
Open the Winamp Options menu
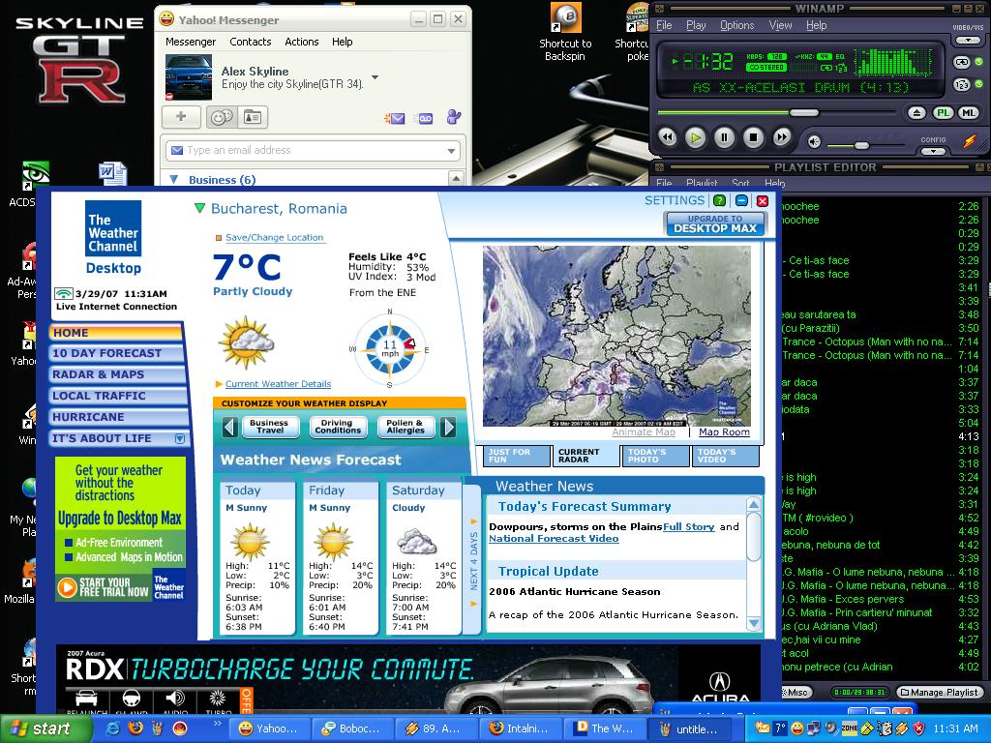[x=736, y=25]
